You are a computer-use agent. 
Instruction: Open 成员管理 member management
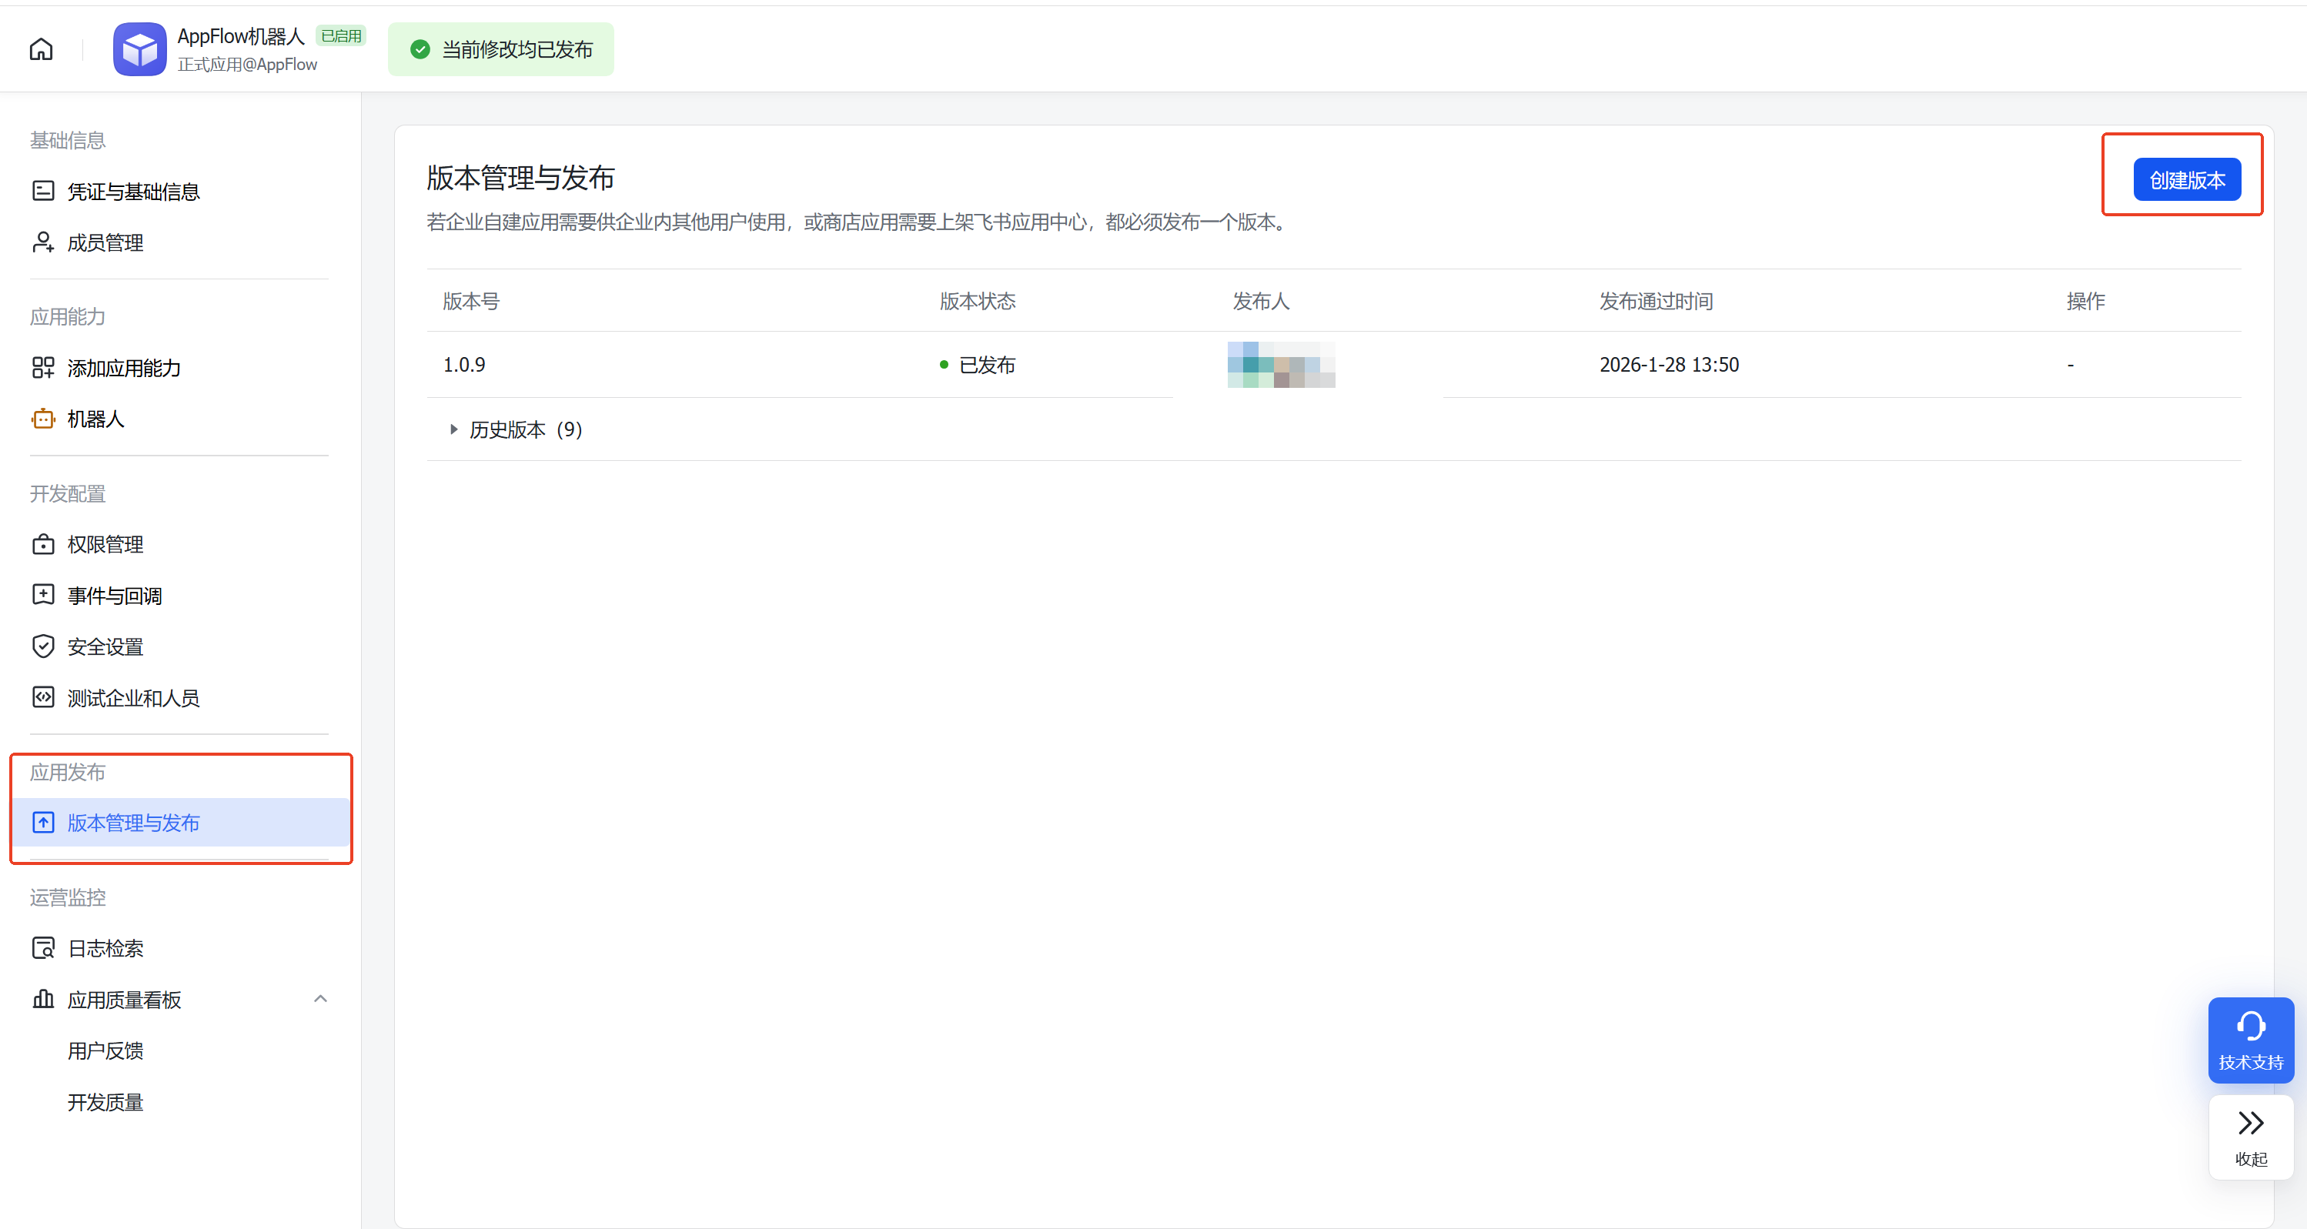[x=105, y=242]
